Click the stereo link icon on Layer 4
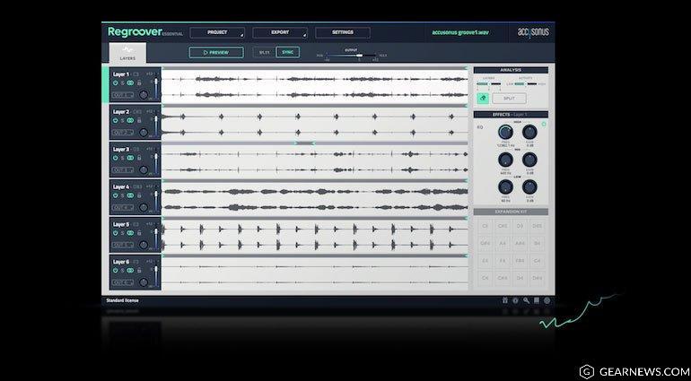 tap(130, 195)
